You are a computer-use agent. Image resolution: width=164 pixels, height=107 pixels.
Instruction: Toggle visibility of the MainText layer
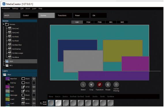[34, 79]
